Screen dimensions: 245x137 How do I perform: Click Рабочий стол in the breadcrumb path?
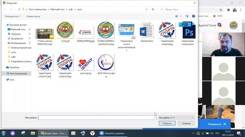(57, 10)
